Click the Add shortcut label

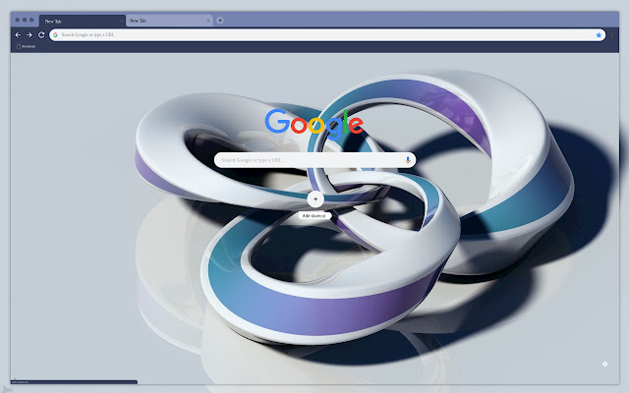coord(314,216)
